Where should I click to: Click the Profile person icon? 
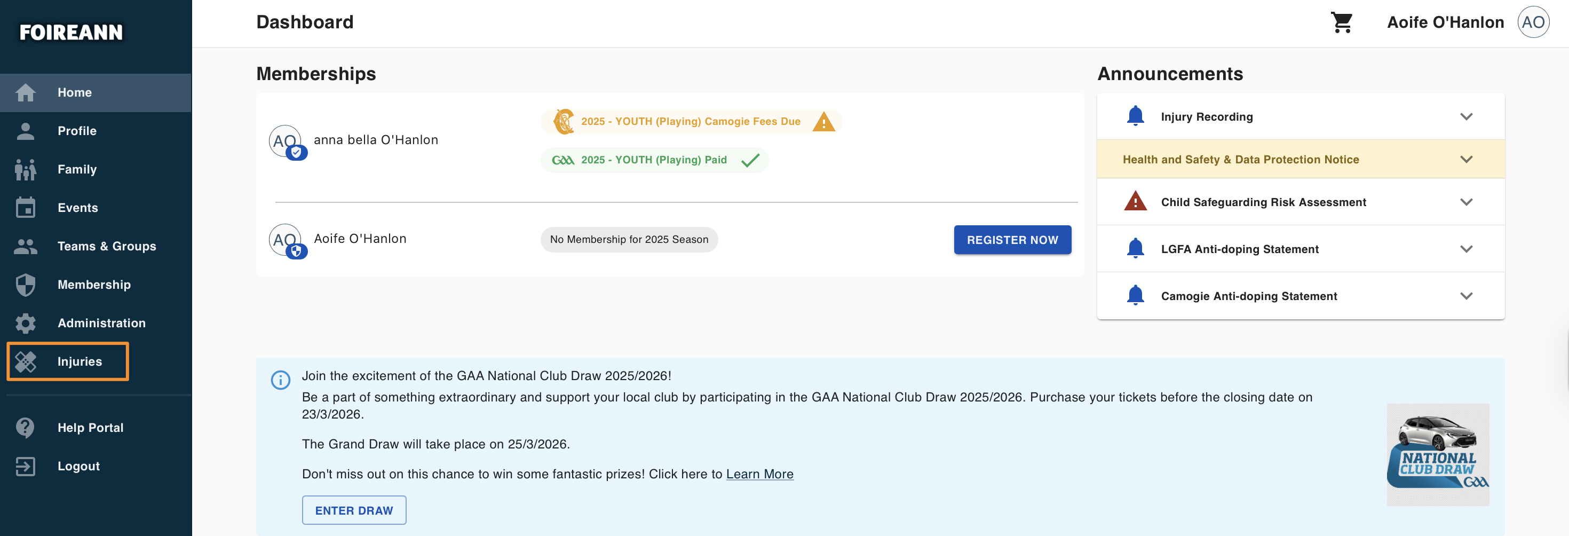tap(26, 131)
